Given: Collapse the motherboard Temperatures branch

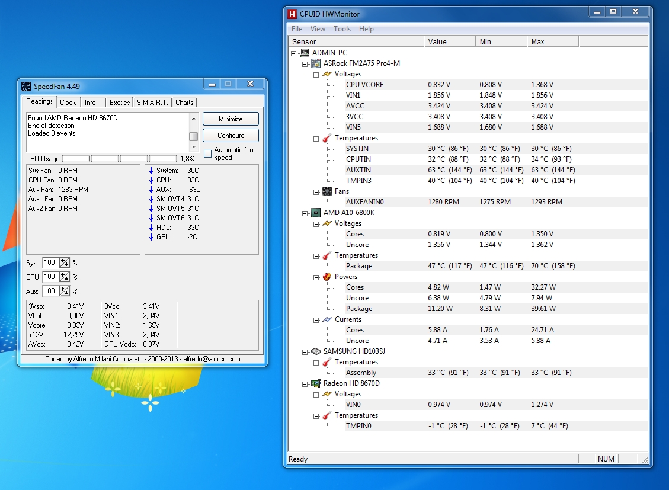Looking at the screenshot, I should point(316,139).
